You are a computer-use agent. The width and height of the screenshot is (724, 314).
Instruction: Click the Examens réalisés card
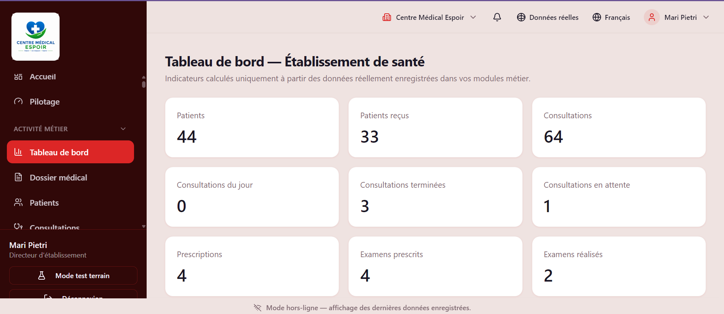pyautogui.click(x=619, y=266)
